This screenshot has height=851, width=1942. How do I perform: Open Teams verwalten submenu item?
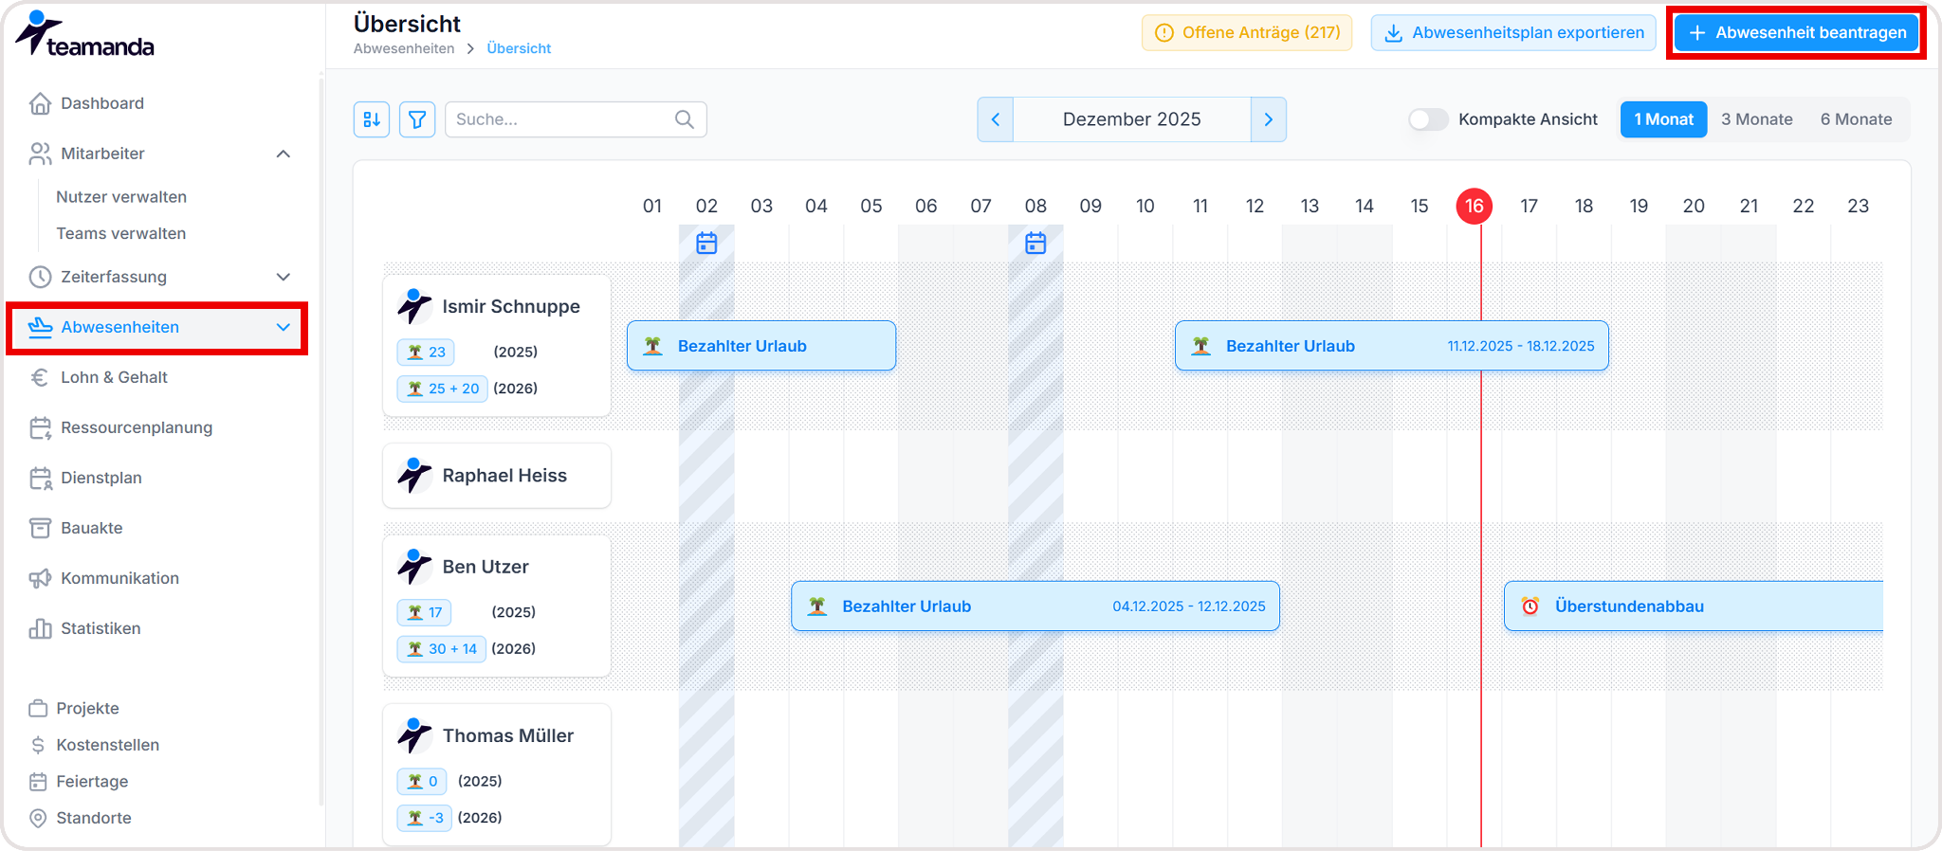(121, 233)
